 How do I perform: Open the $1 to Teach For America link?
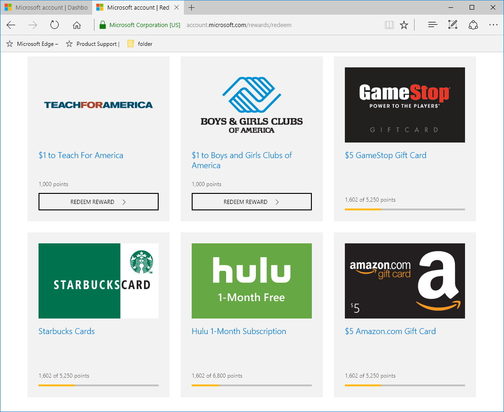(81, 155)
